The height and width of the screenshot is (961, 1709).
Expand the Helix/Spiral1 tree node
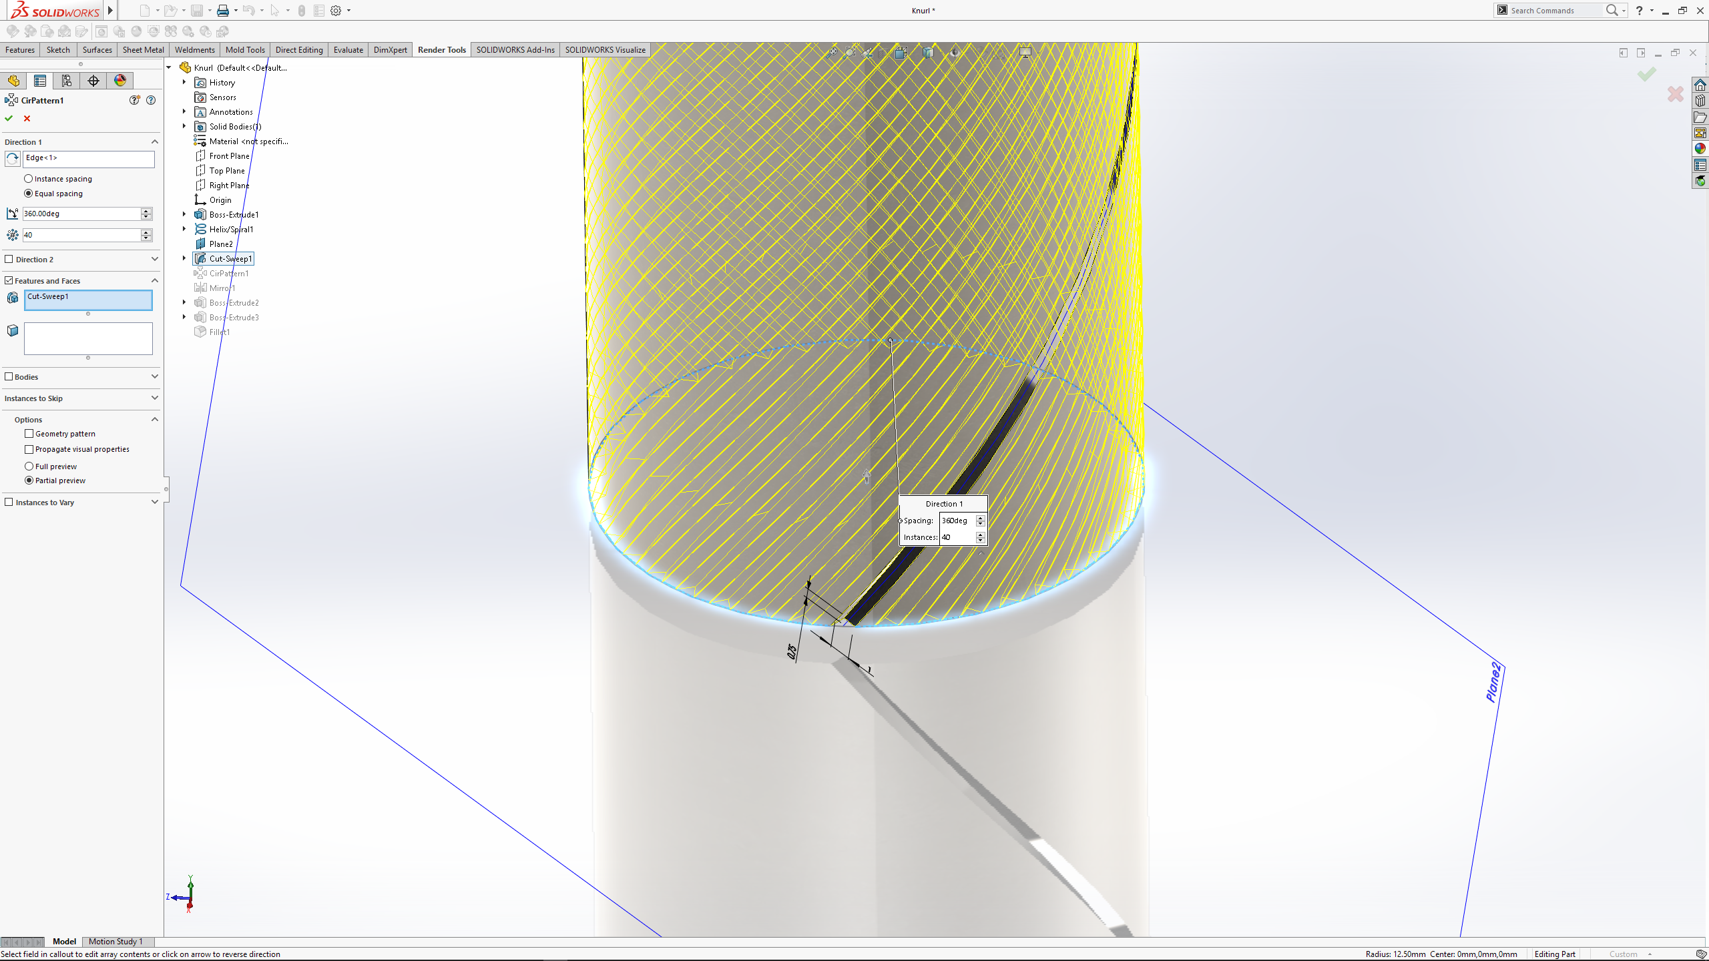point(184,229)
